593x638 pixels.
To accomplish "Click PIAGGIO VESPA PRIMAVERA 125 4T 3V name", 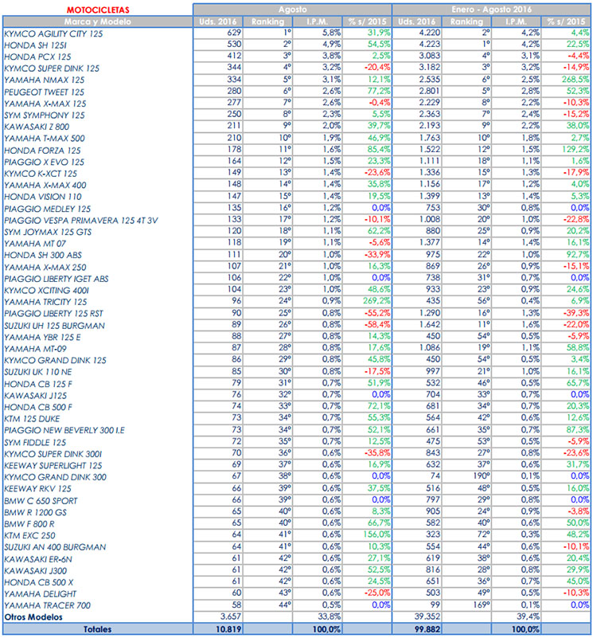I will click(x=81, y=221).
